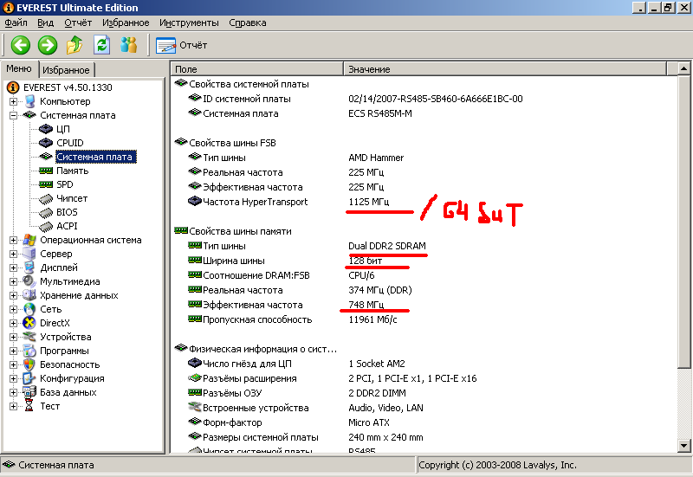Select the BIOS tree item
693x477 pixels.
click(x=67, y=212)
